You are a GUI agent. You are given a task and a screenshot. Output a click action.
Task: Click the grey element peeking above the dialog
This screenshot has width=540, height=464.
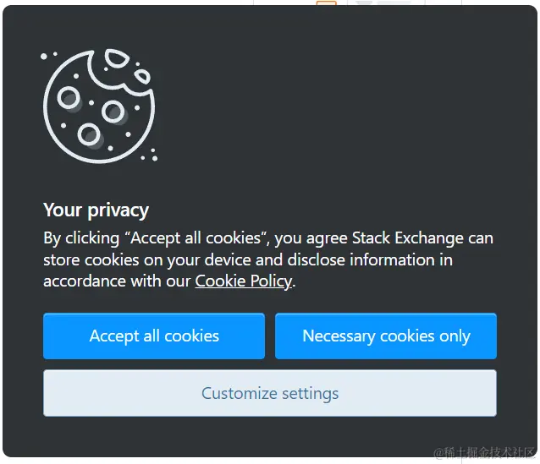(381, 4)
